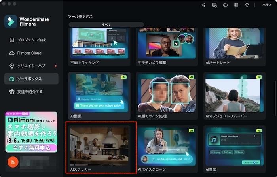The image size is (277, 177).
Task: Click the orange h user avatar
Action: pos(13,162)
